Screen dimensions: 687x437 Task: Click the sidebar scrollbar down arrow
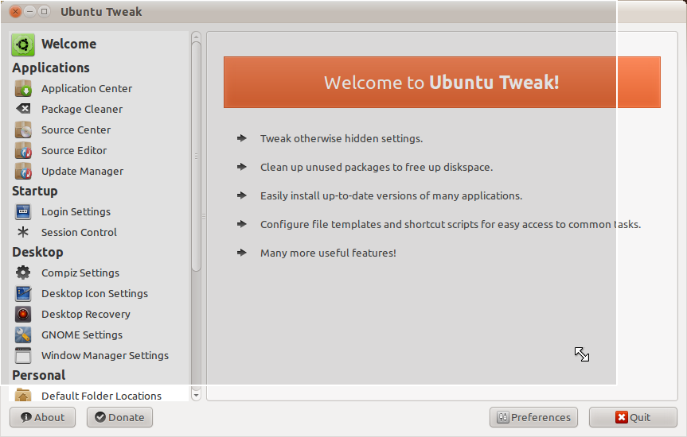tap(197, 396)
